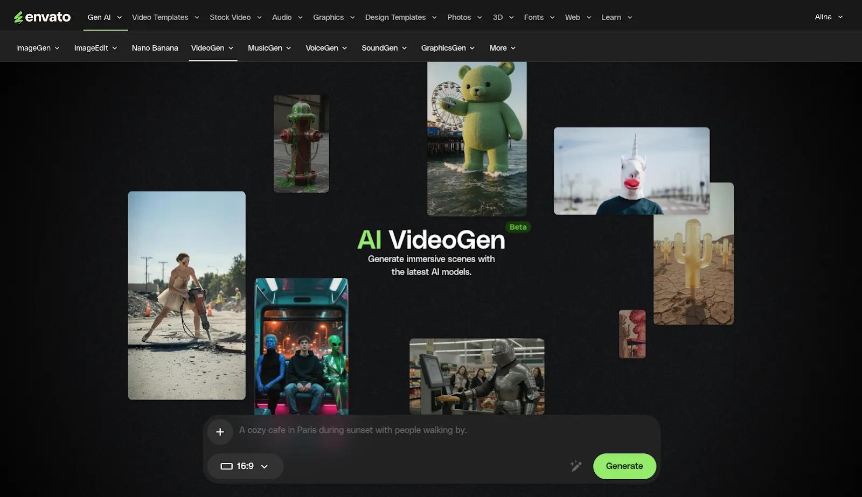Open the aliens on subway thumbnail
Screen dimensions: 862x497
pyautogui.click(x=301, y=346)
